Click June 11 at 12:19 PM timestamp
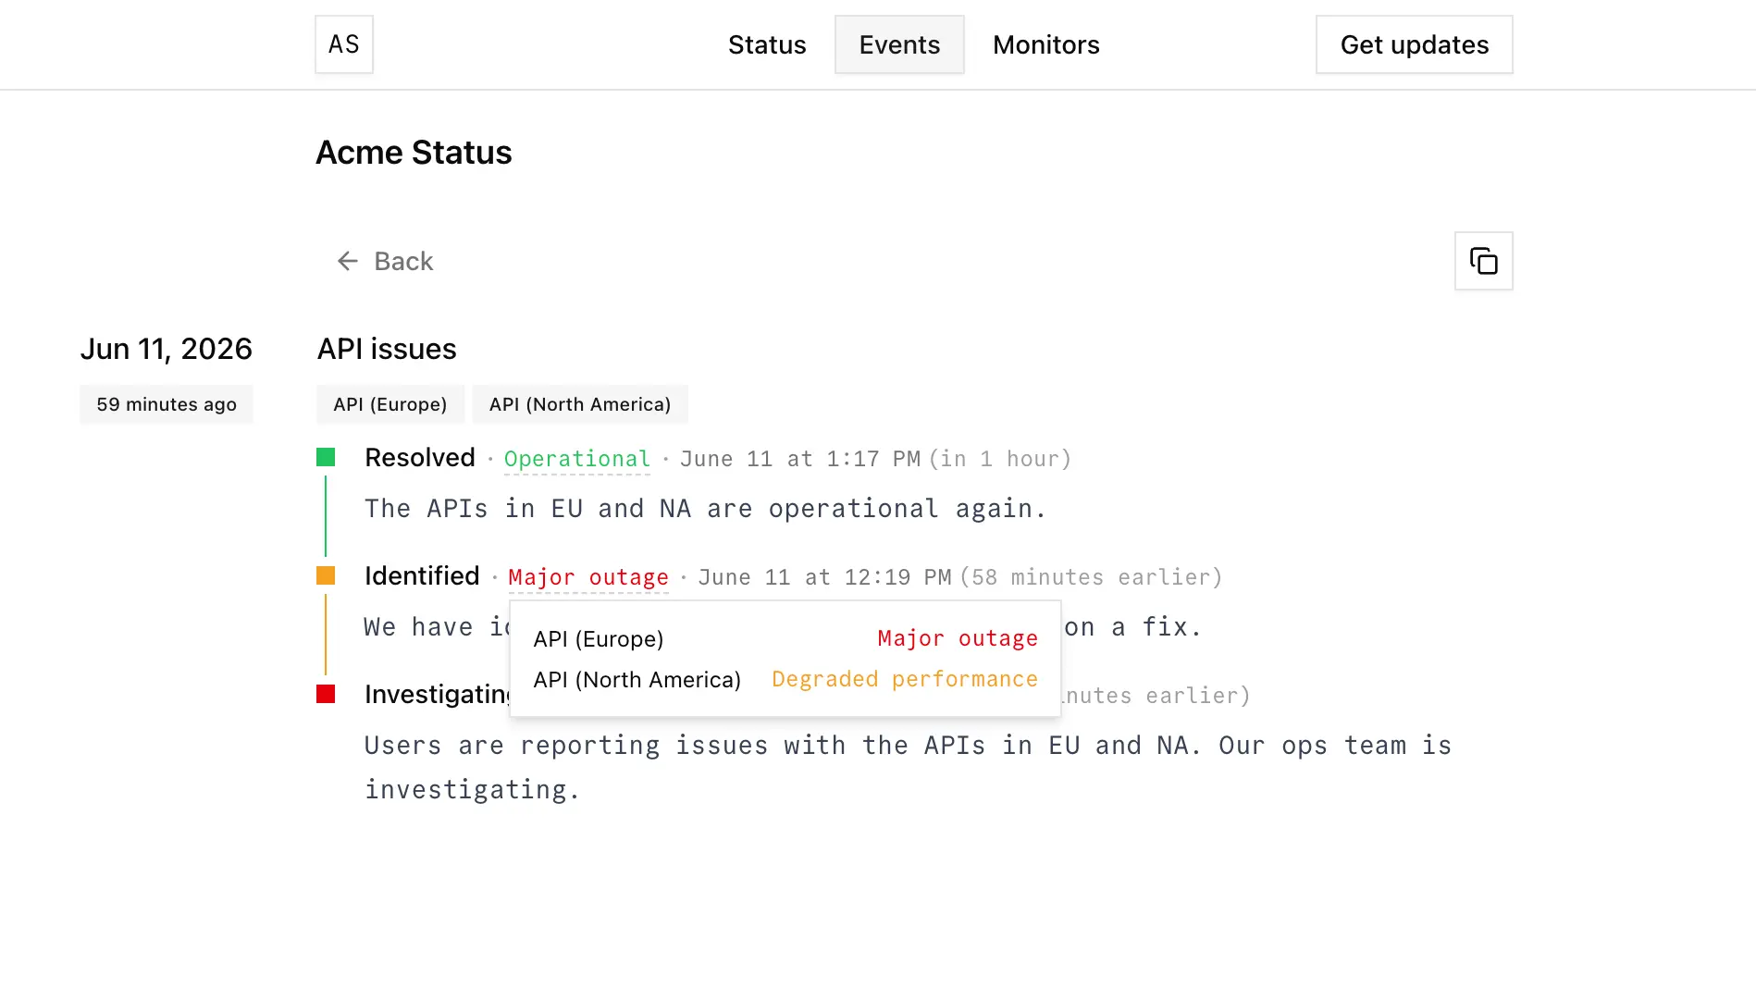The image size is (1756, 988). (824, 577)
